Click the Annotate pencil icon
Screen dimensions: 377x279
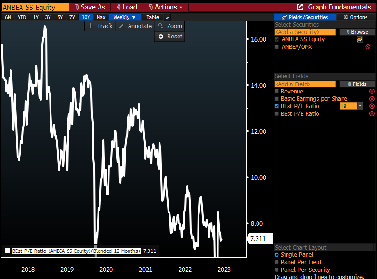click(x=122, y=26)
